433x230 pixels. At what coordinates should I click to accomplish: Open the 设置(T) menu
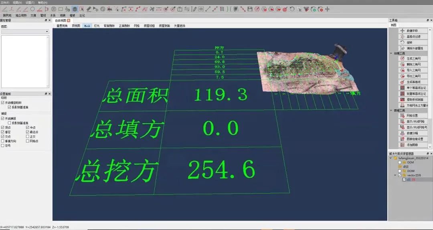(30, 2)
